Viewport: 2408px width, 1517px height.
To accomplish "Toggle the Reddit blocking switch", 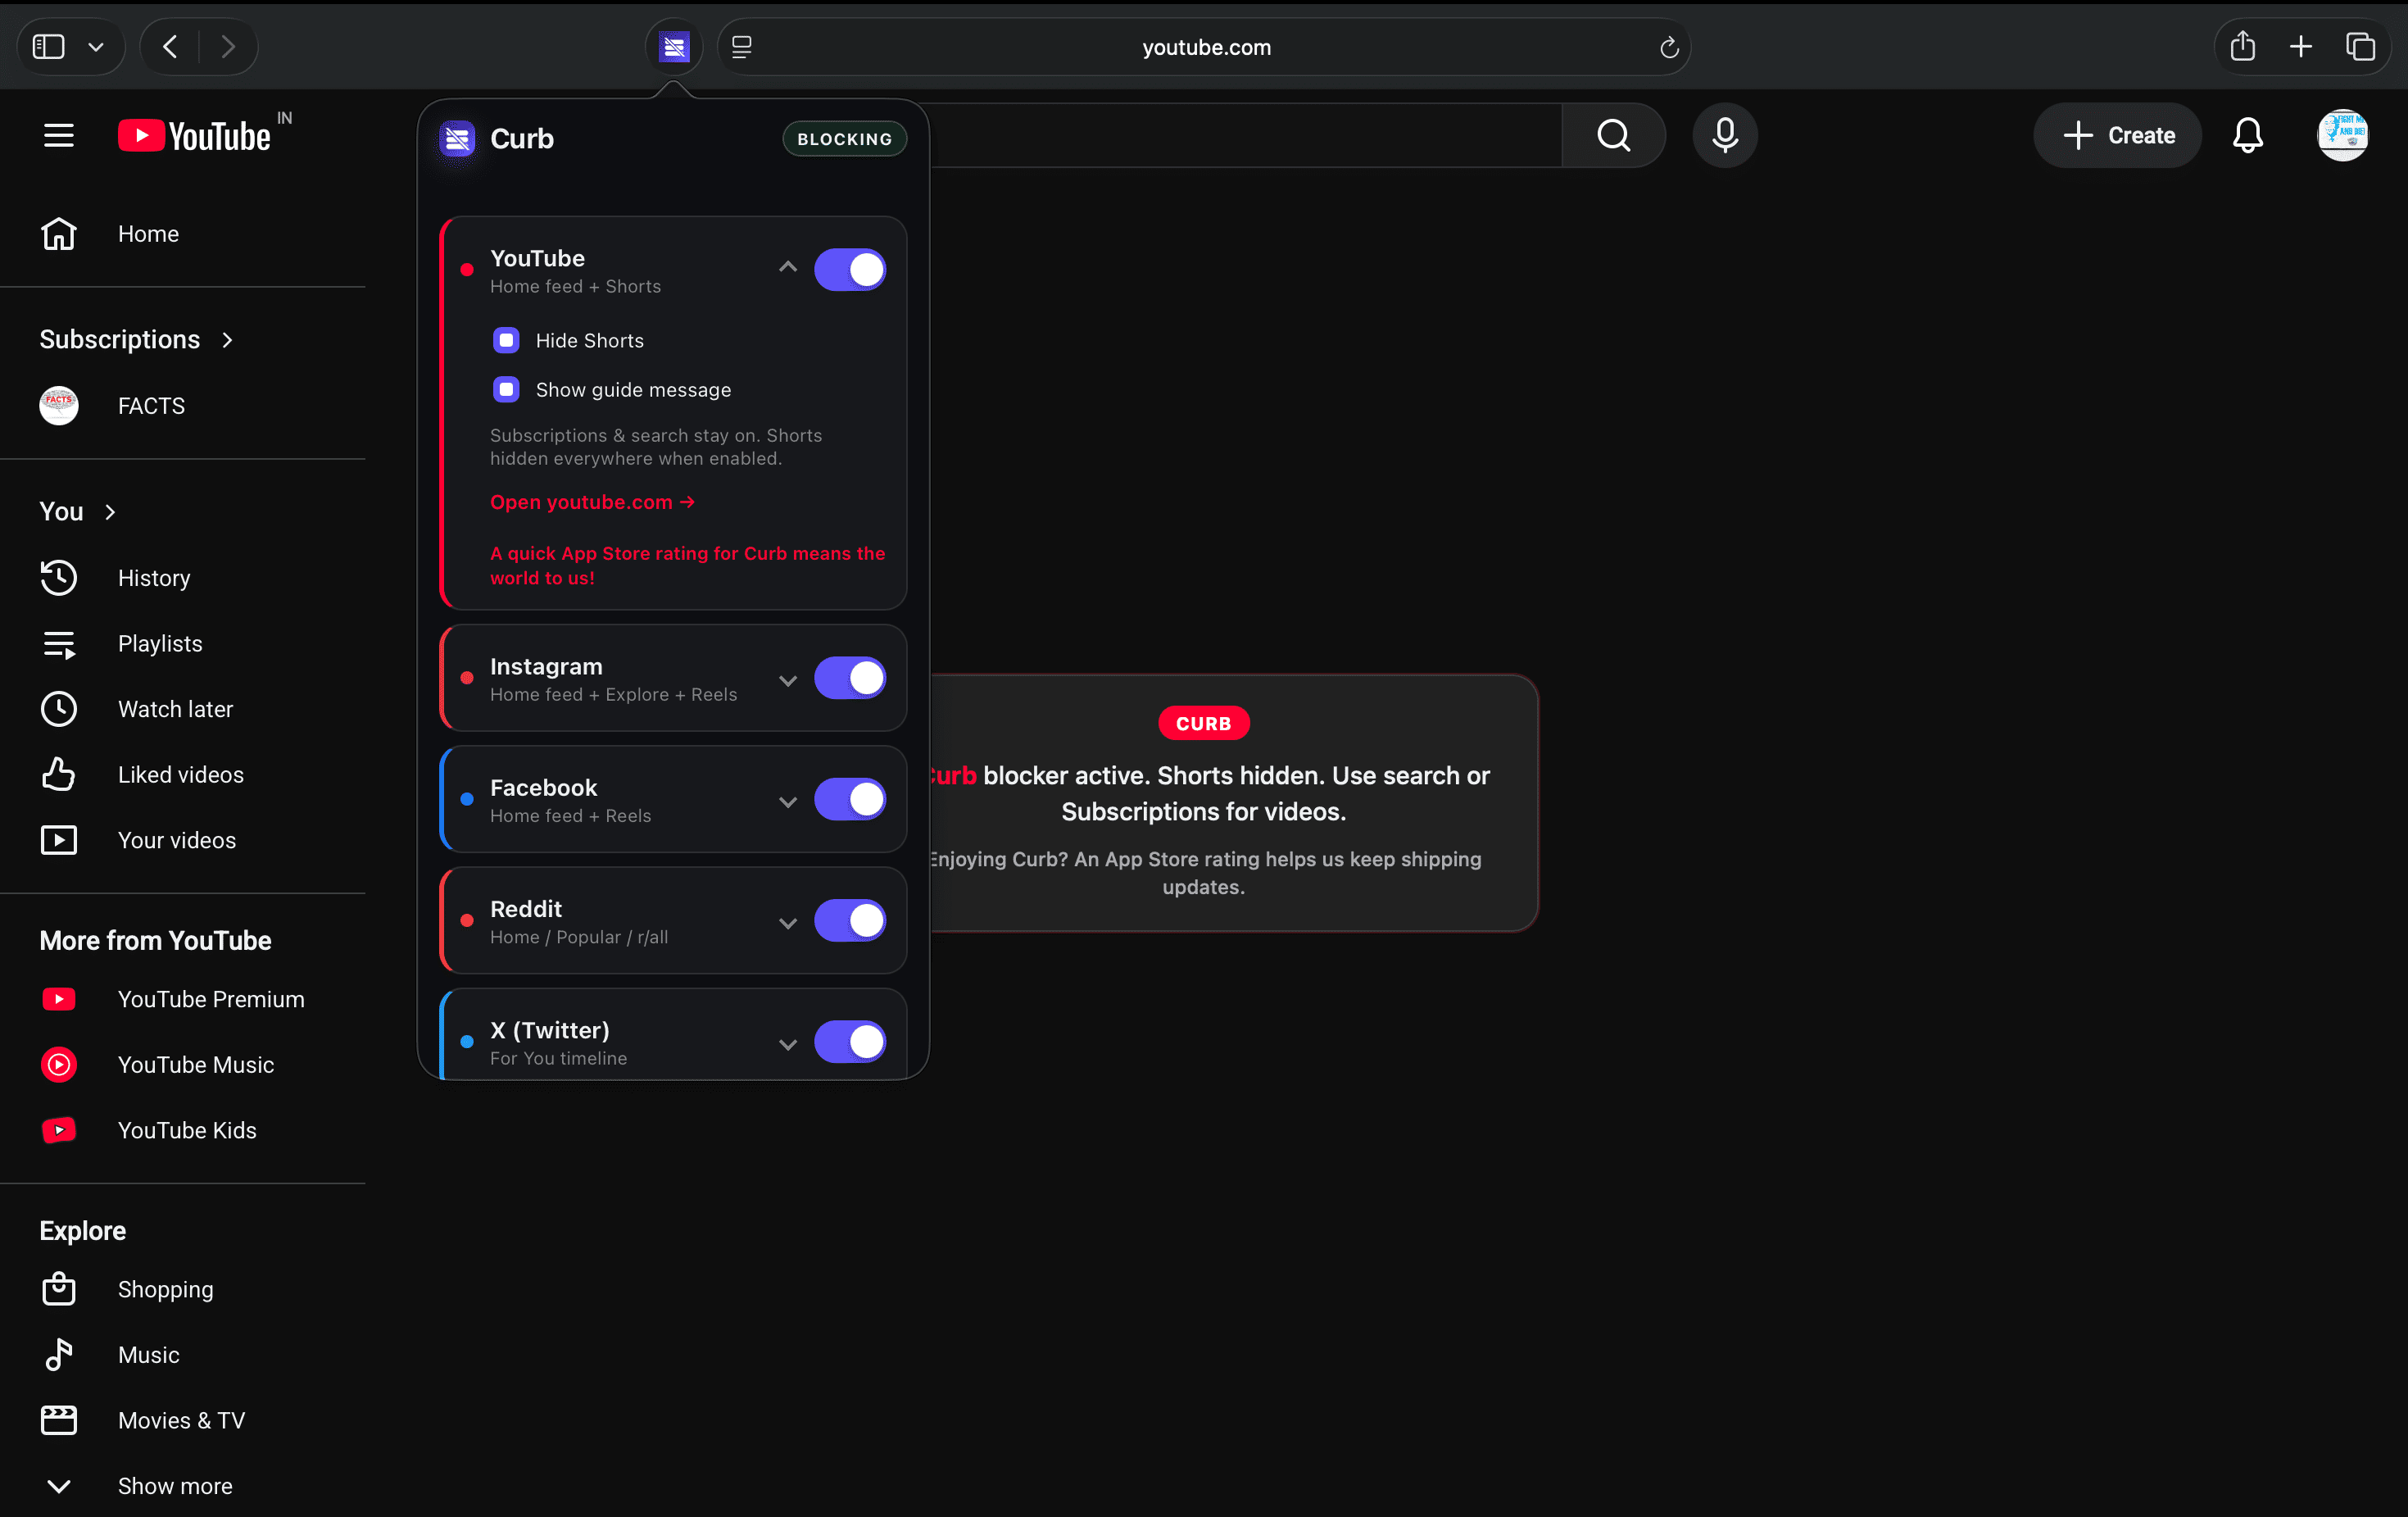I will 849,921.
